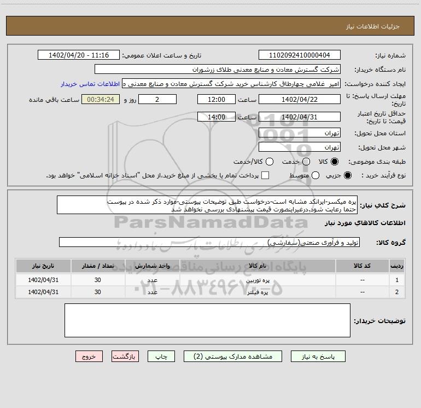Click row number 1 cell
Screen dimensions: 421x408
(397, 280)
